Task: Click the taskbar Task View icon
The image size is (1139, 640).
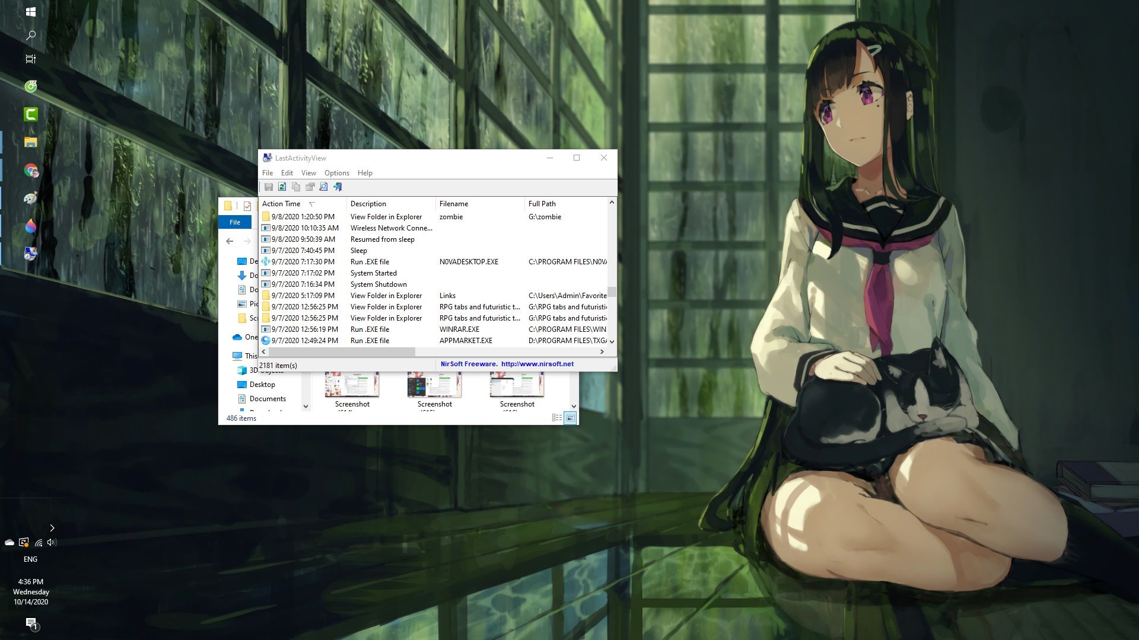Action: [x=31, y=59]
